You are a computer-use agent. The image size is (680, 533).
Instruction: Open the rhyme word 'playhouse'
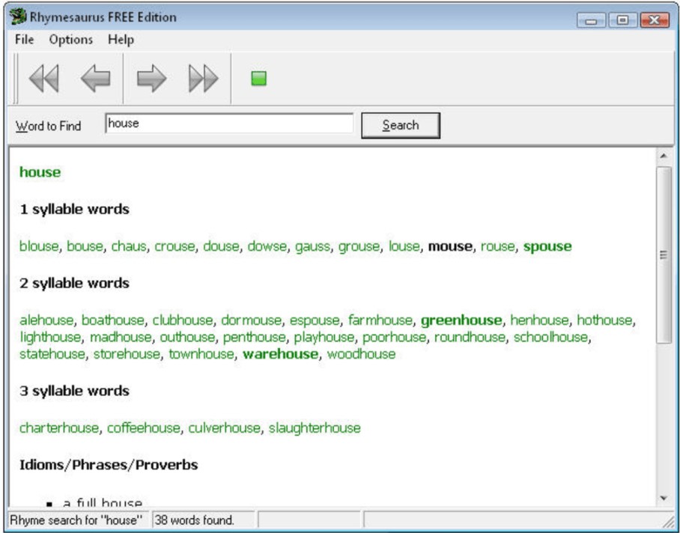tap(324, 338)
